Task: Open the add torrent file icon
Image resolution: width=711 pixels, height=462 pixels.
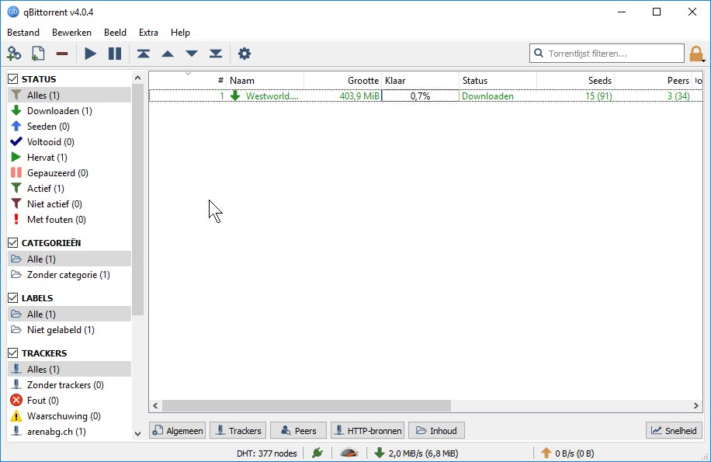Action: (x=37, y=54)
